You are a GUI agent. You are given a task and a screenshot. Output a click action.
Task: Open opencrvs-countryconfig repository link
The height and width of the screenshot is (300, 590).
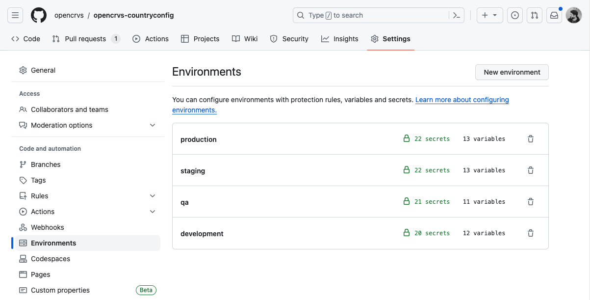coord(134,15)
